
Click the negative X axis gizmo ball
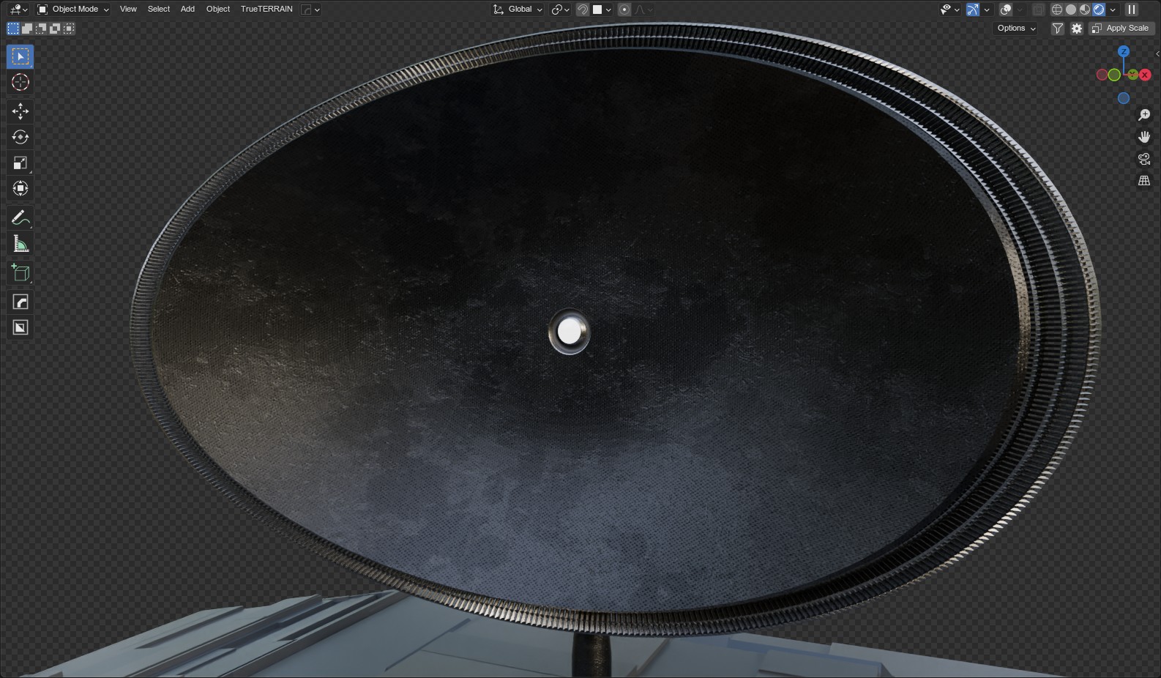click(1102, 75)
